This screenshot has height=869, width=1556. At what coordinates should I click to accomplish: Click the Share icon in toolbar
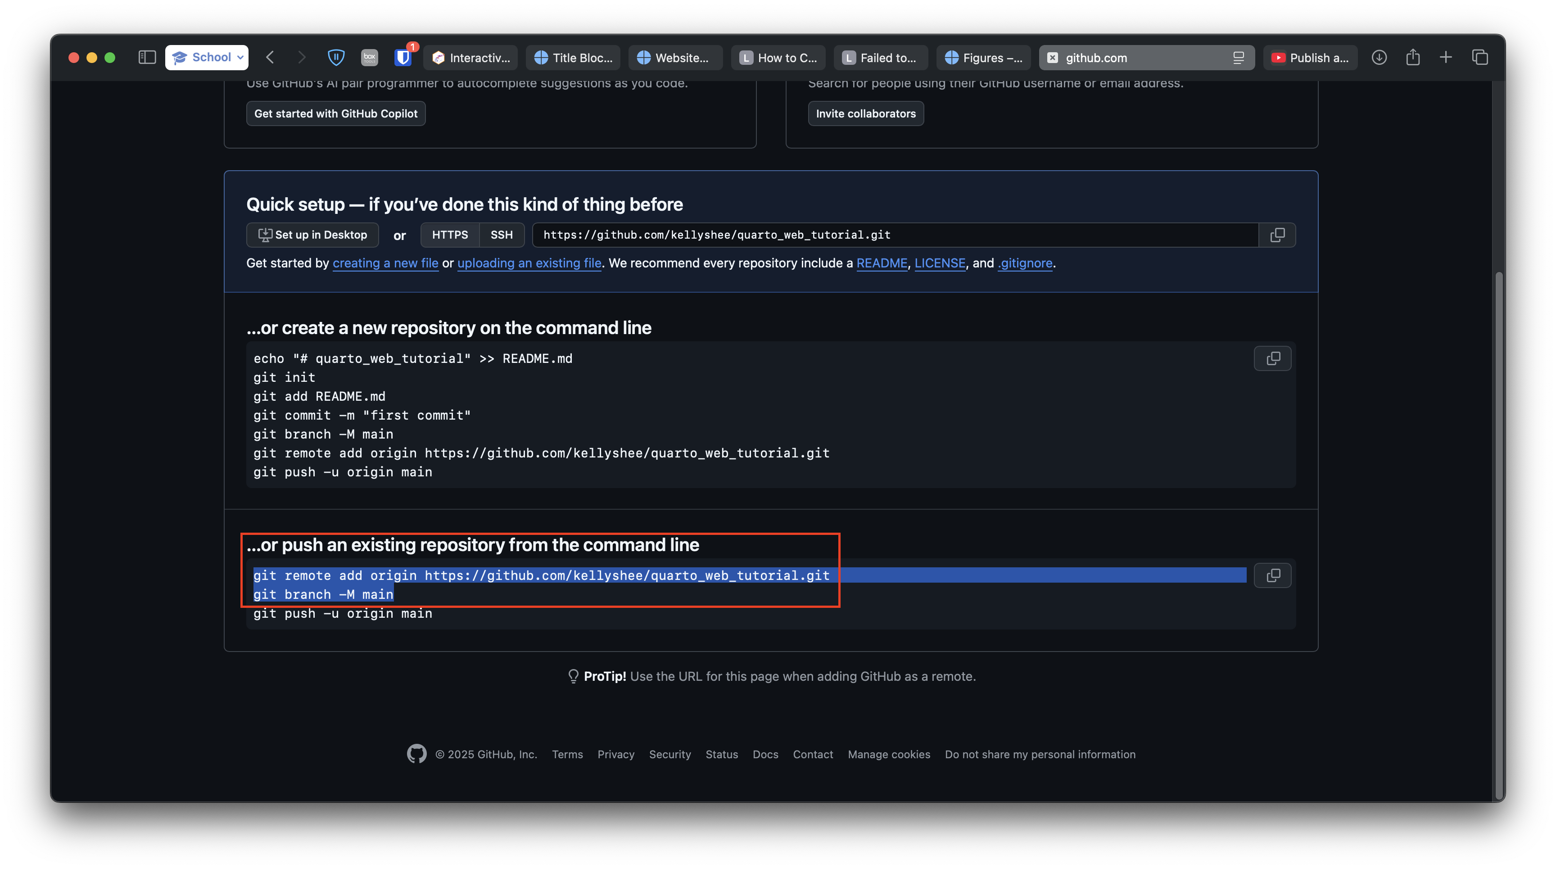click(x=1412, y=57)
